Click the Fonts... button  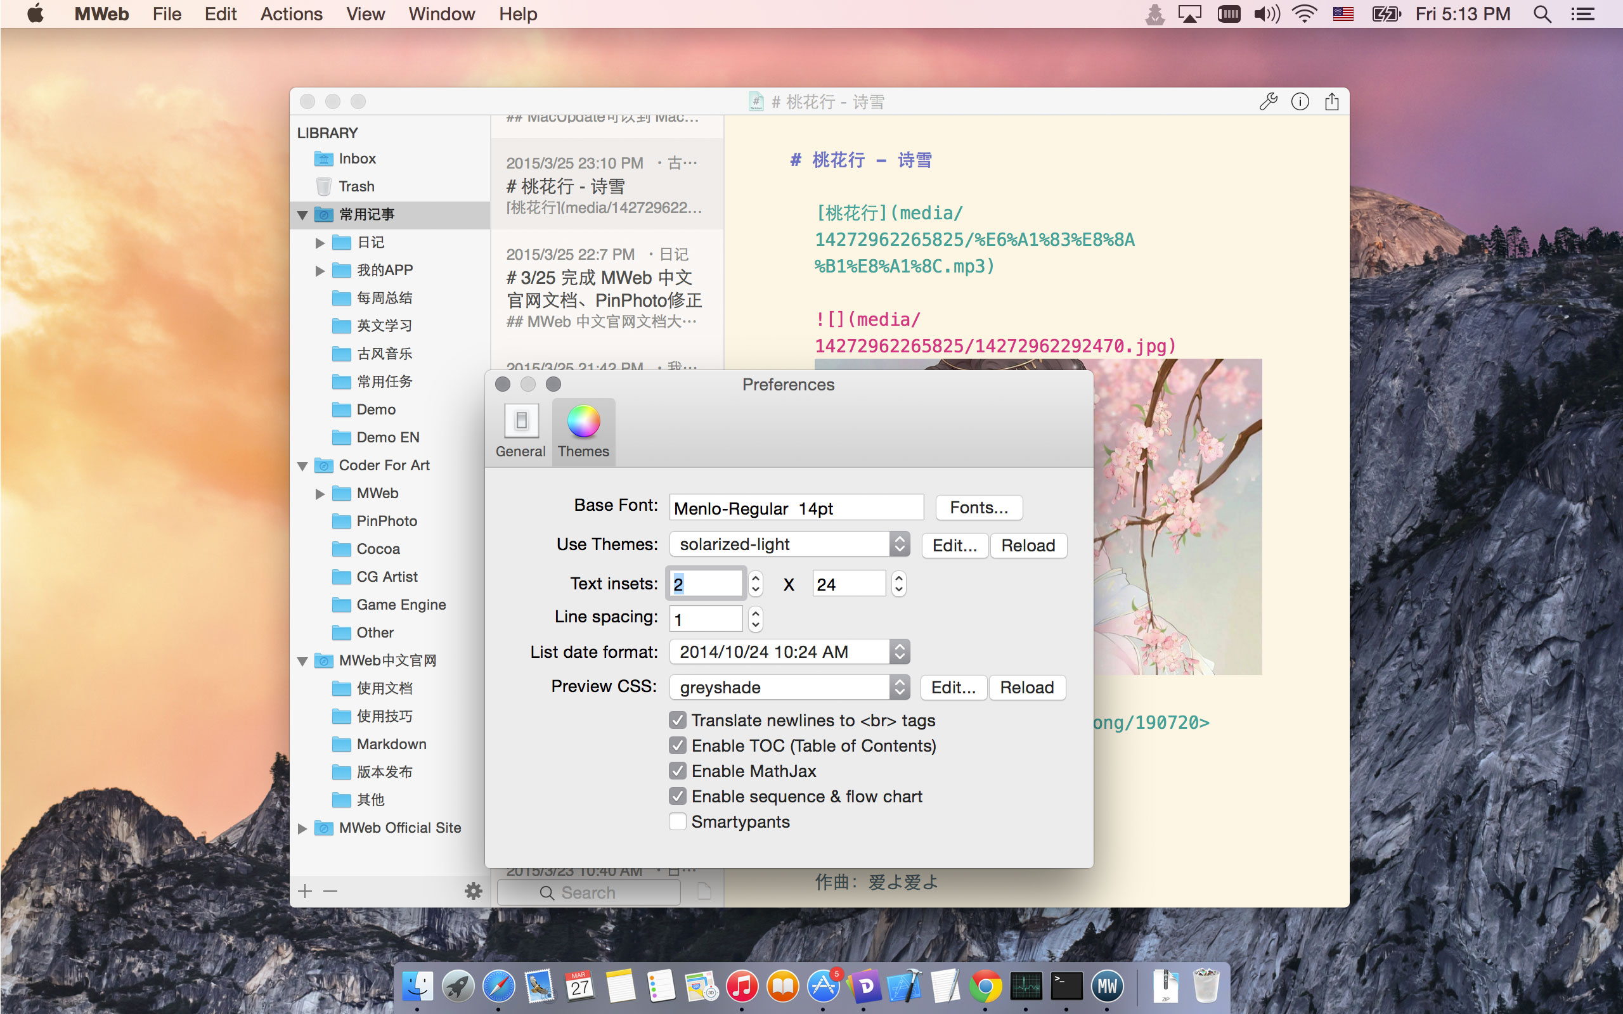coord(978,508)
